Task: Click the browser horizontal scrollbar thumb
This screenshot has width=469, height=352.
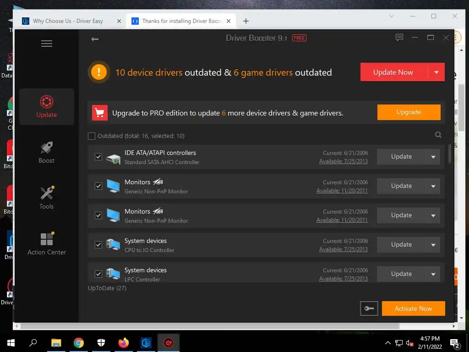Action: (210, 326)
